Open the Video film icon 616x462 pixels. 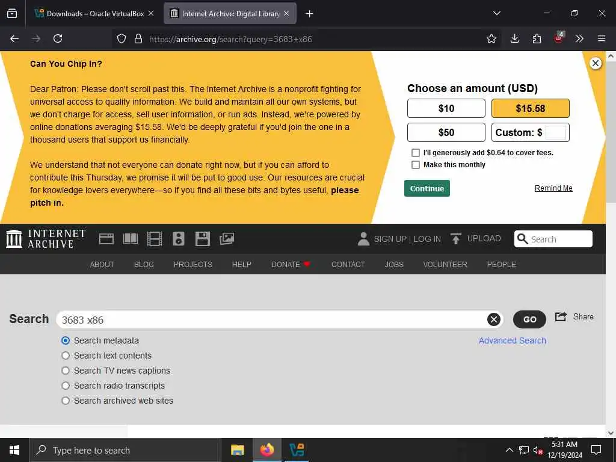(155, 239)
